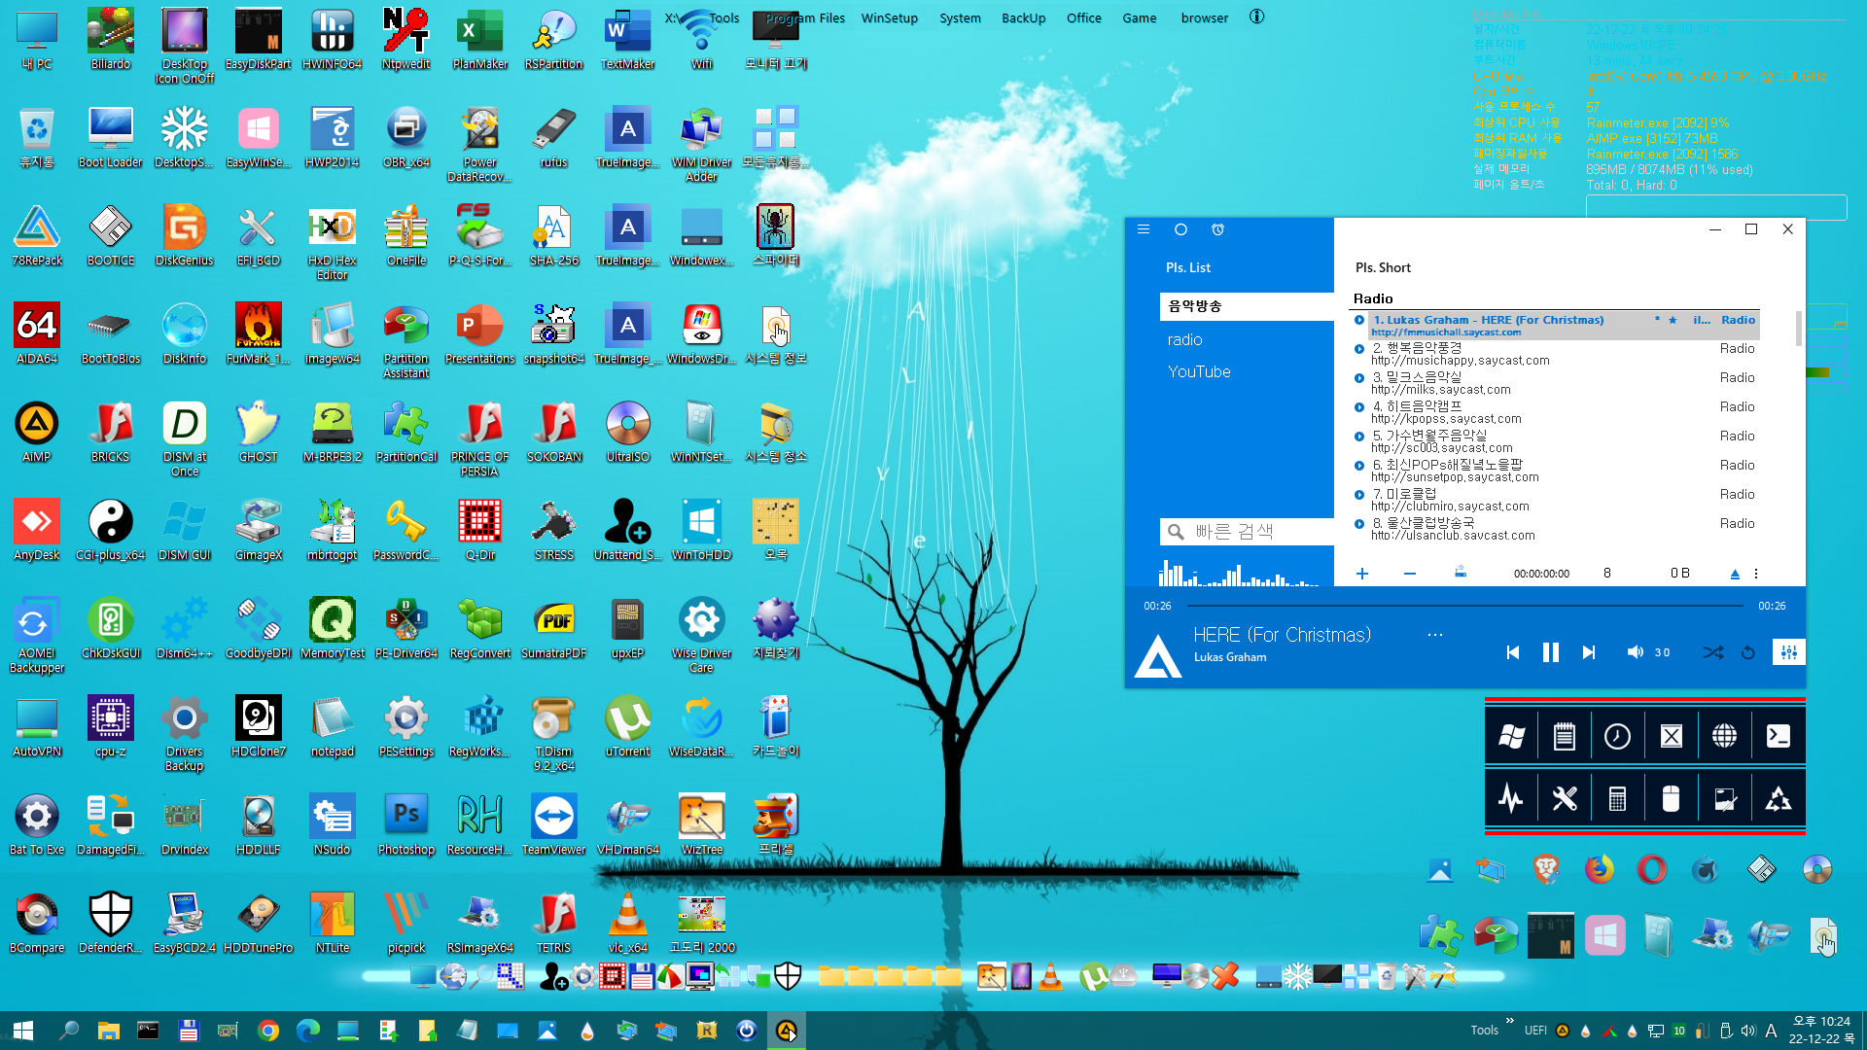Open AnyDesk desktop icon
Viewport: 1867px width, 1050px height.
coord(36,530)
